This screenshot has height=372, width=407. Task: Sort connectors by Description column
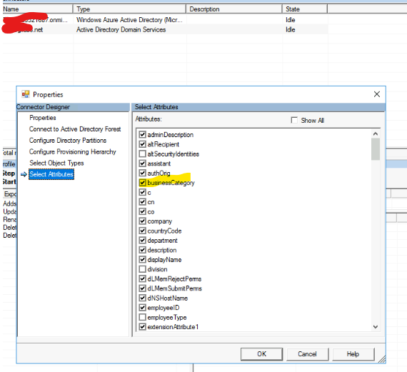coord(234,9)
